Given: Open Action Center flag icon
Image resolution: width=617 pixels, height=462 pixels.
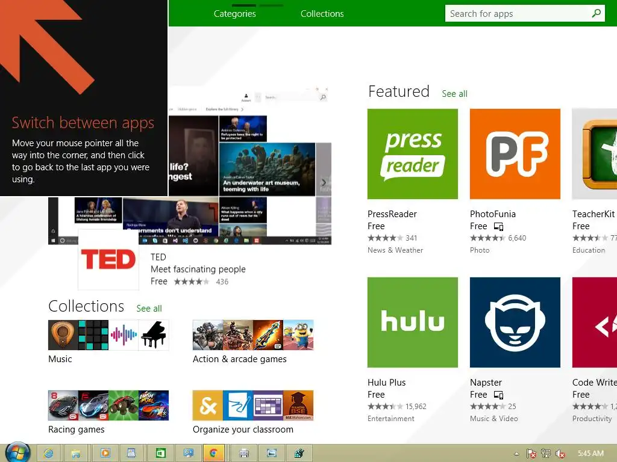Looking at the screenshot, I should click(531, 454).
